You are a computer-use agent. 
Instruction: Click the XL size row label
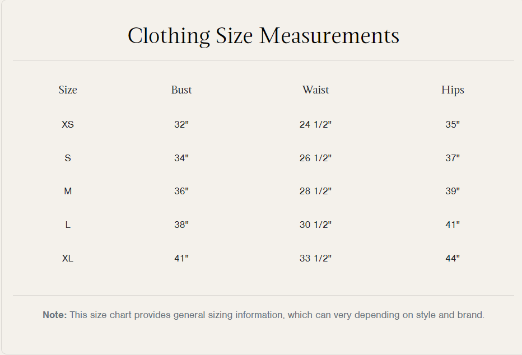point(68,259)
